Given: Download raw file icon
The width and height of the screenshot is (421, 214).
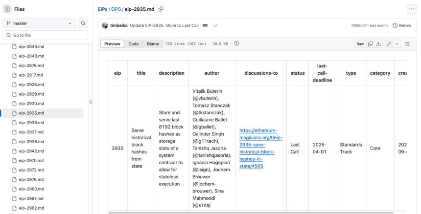Looking at the screenshot, I should [x=378, y=44].
